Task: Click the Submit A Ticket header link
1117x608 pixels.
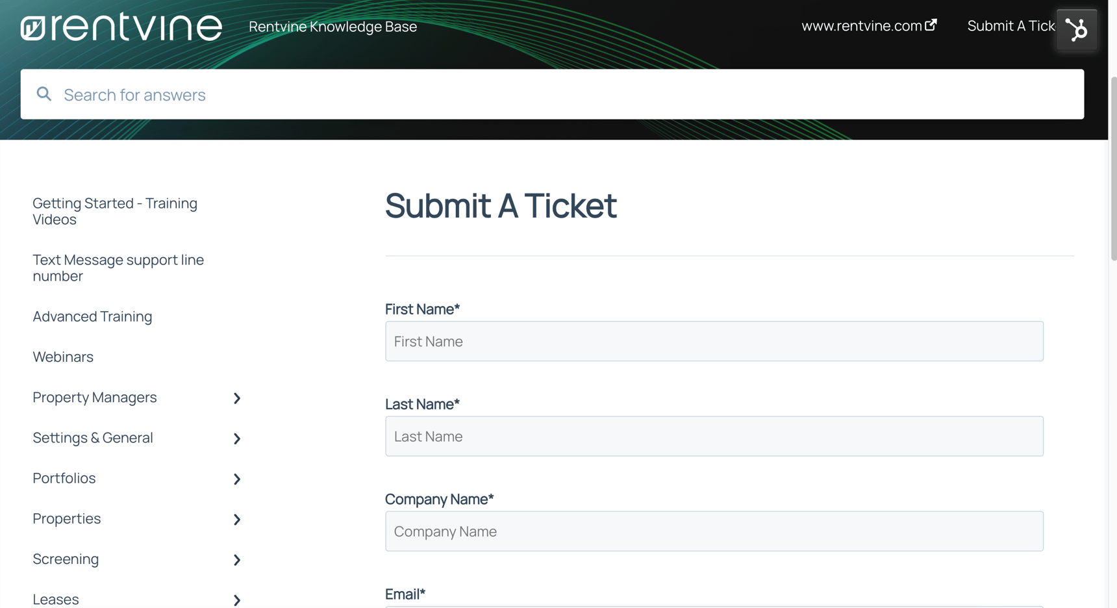Action: 1009,25
